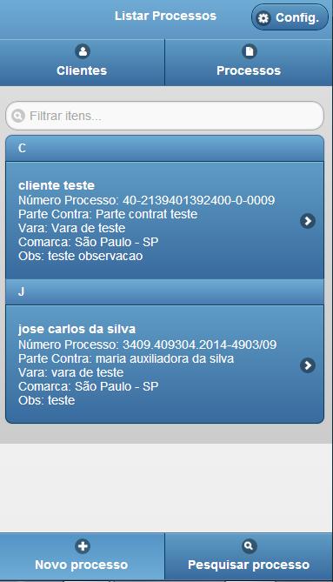Select the jose carlos da silva name
This screenshot has width=333, height=582.
(x=77, y=329)
